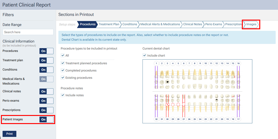Click tooth number 30 label
Screen dimensions: 278x139
pos(167,119)
